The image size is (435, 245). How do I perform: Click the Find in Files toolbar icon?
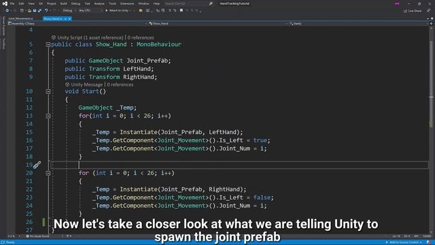(141, 11)
